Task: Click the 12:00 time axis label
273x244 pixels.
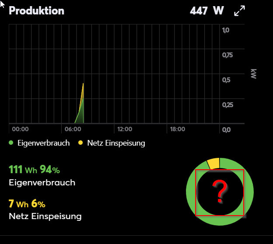Action: click(125, 129)
